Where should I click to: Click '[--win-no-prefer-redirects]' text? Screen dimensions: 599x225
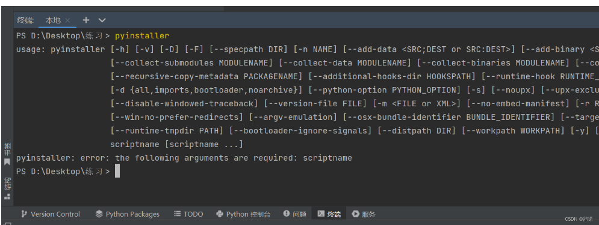[x=177, y=117]
